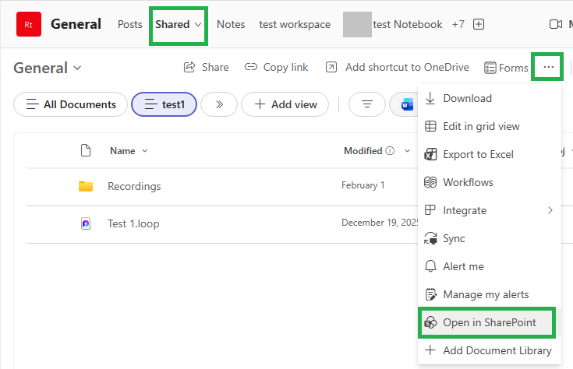
Task: Select the All Documents view
Action: [x=70, y=104]
